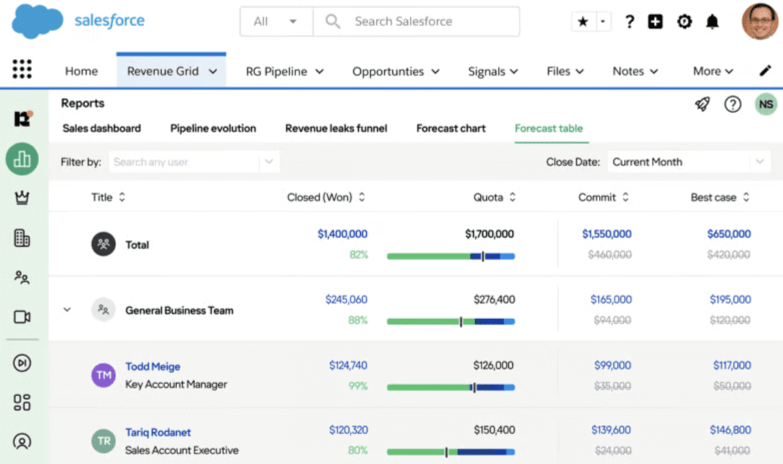Click the Total row group icon
Screen dimensions: 783x464
[103, 245]
